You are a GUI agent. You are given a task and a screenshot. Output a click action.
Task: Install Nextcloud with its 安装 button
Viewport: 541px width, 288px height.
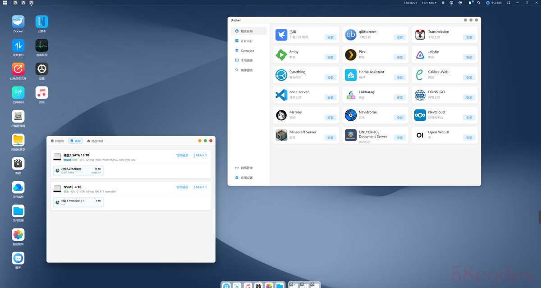pyautogui.click(x=469, y=118)
